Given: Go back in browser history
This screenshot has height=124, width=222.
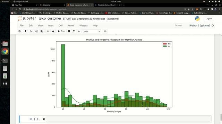Looking at the screenshot, I should [12, 9].
